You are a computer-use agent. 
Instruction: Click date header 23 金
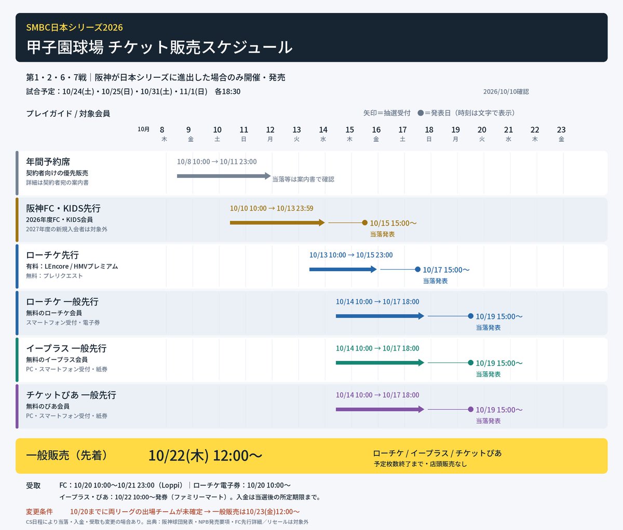(x=561, y=134)
